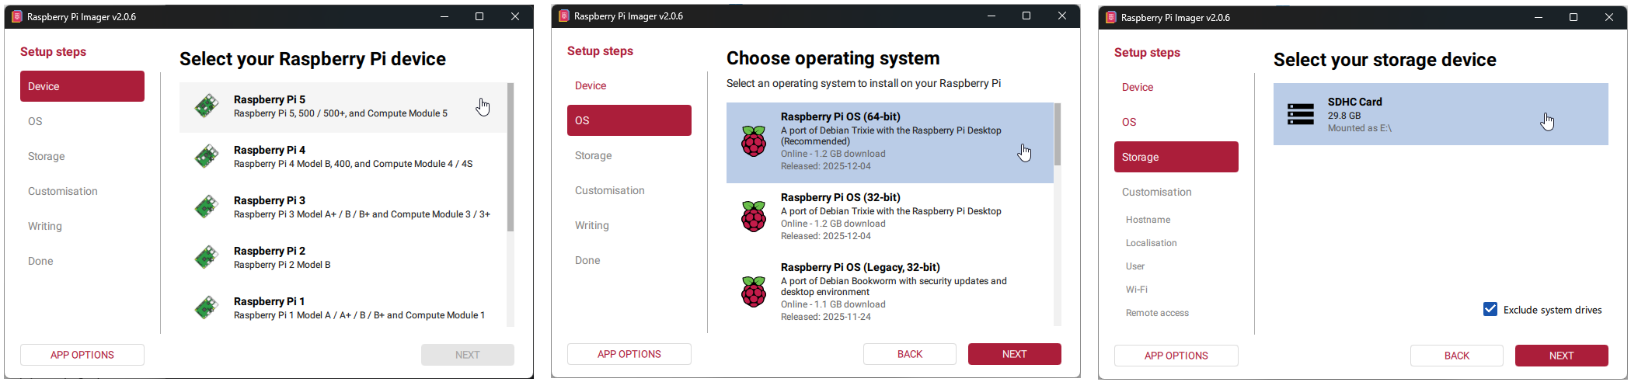This screenshot has width=1631, height=382.
Task: Click raspberry logo for Raspberry Pi OS (Legacy, 32-bit)
Action: [x=754, y=292]
